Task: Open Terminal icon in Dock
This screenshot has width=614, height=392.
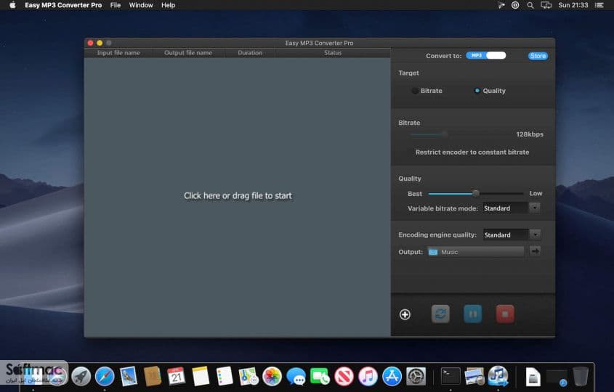Action: pyautogui.click(x=451, y=377)
